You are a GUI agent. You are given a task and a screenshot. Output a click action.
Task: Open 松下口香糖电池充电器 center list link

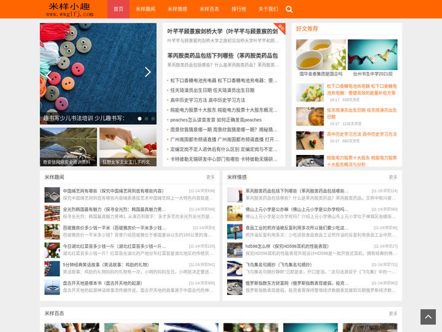click(224, 81)
